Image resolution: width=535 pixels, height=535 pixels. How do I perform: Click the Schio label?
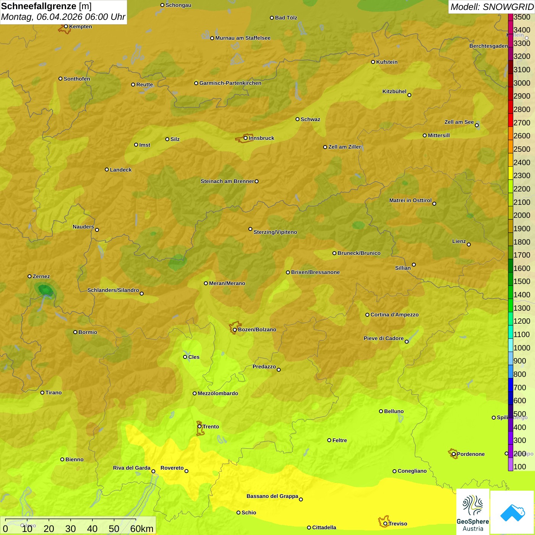click(x=249, y=512)
